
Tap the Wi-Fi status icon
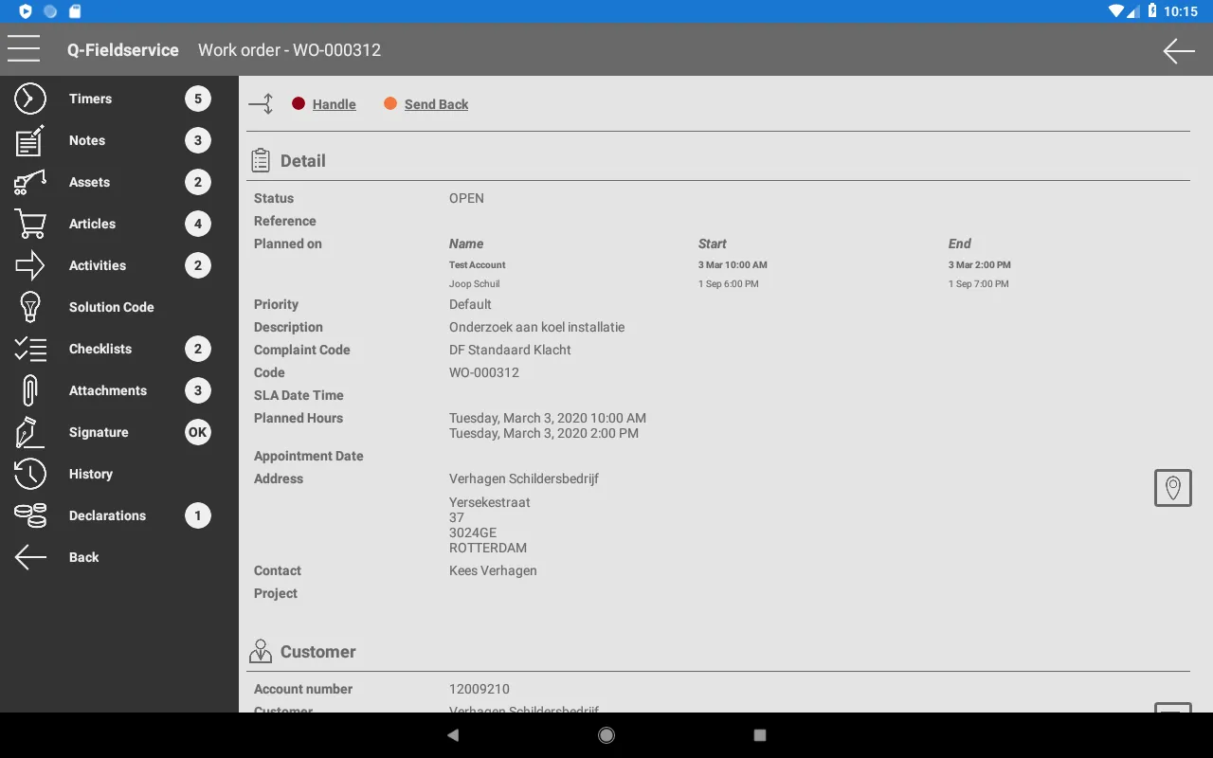(1115, 11)
